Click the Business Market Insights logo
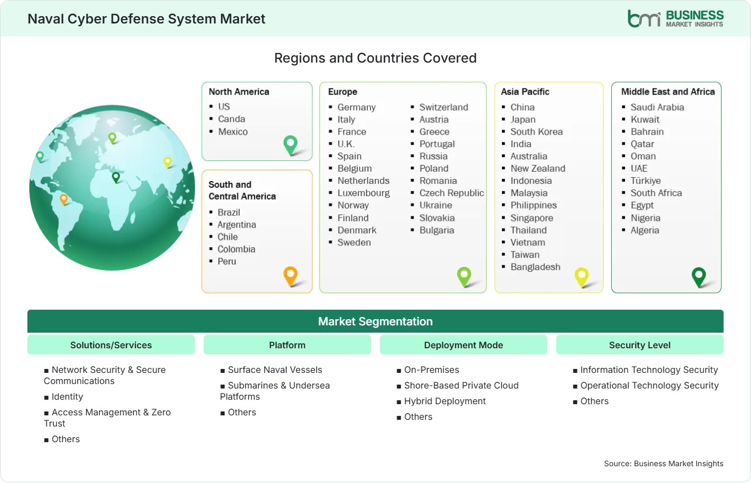The width and height of the screenshot is (751, 483). coord(675,18)
